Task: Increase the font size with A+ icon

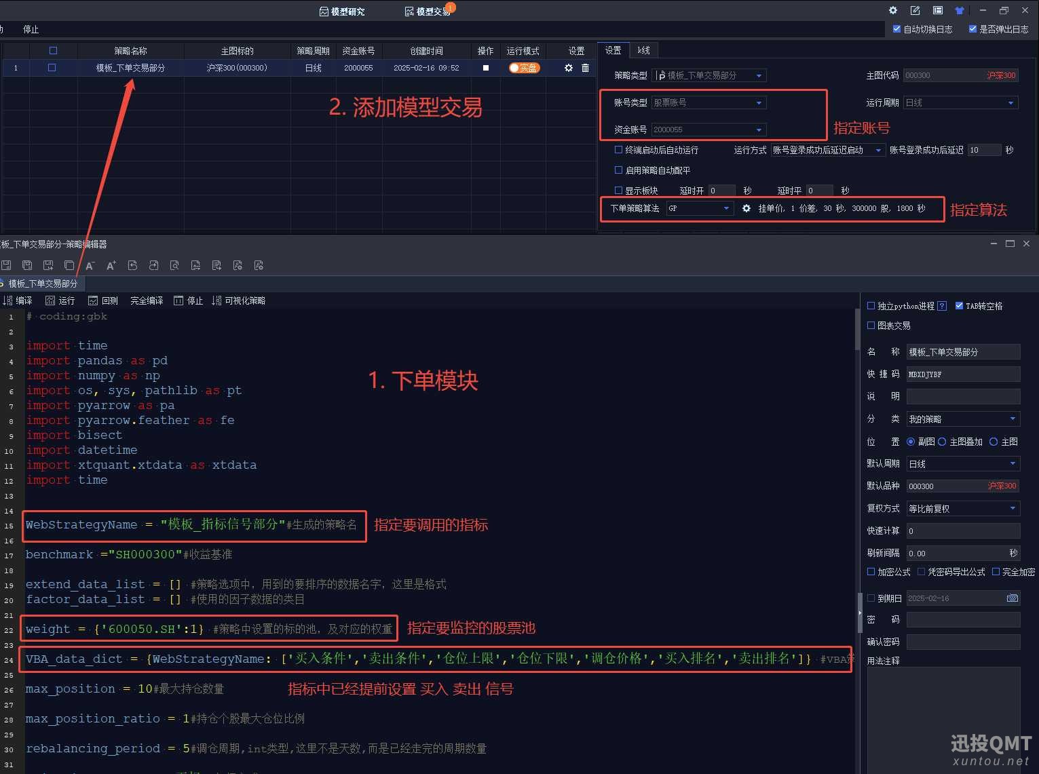Action: pos(111,265)
